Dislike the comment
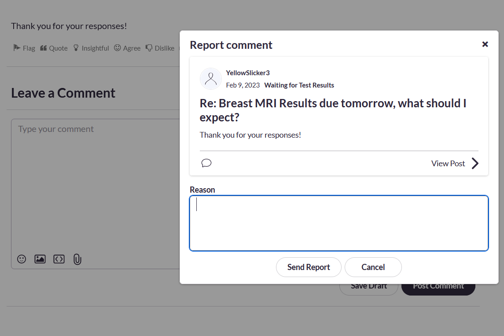This screenshot has height=336, width=504. pos(160,48)
